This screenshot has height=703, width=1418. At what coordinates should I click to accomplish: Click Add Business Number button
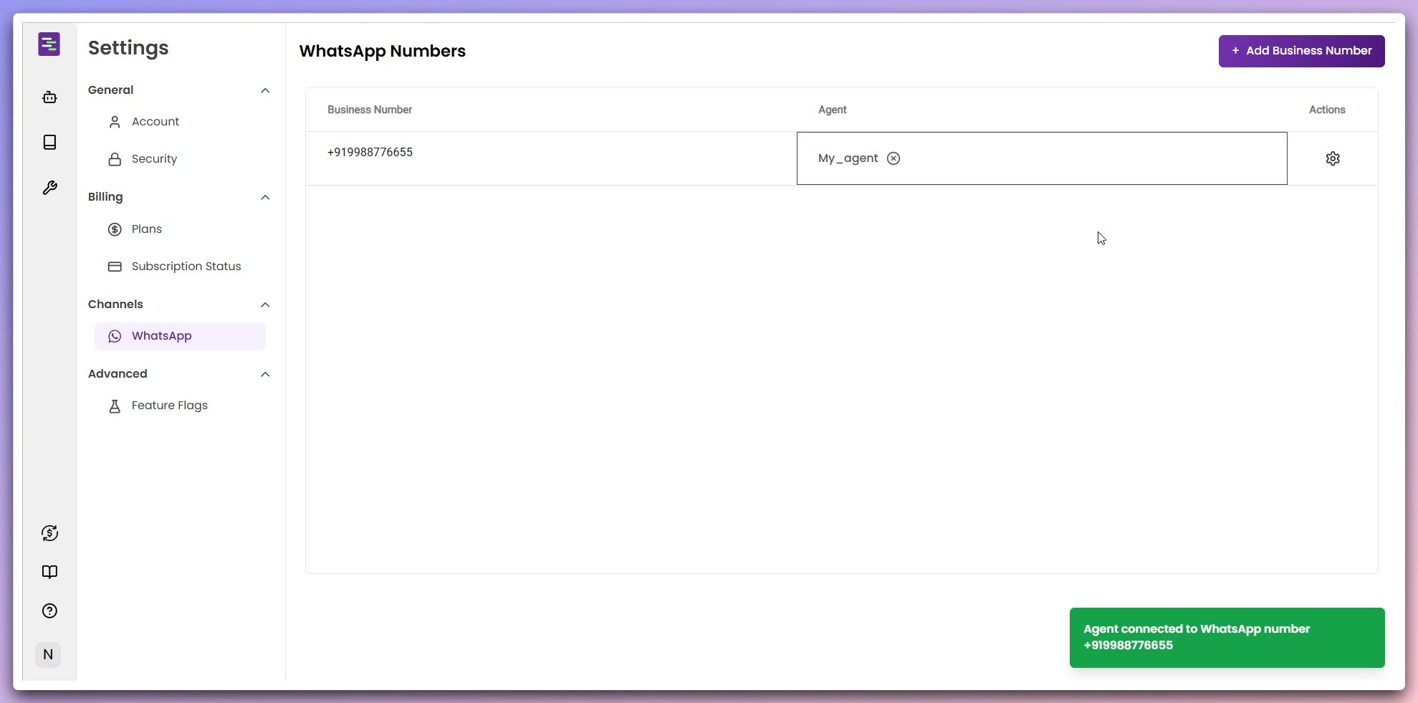point(1301,51)
